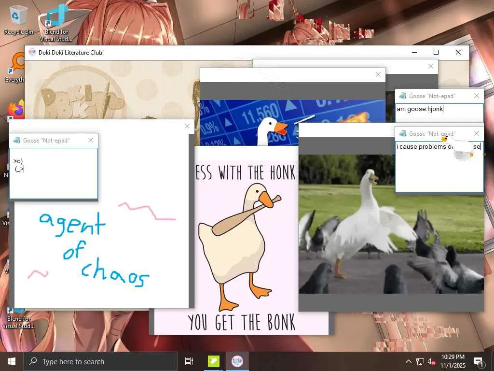Open the bottom-left Blend for Visual Studio shortcut
Screen dimensions: 494x371
coord(18,318)
